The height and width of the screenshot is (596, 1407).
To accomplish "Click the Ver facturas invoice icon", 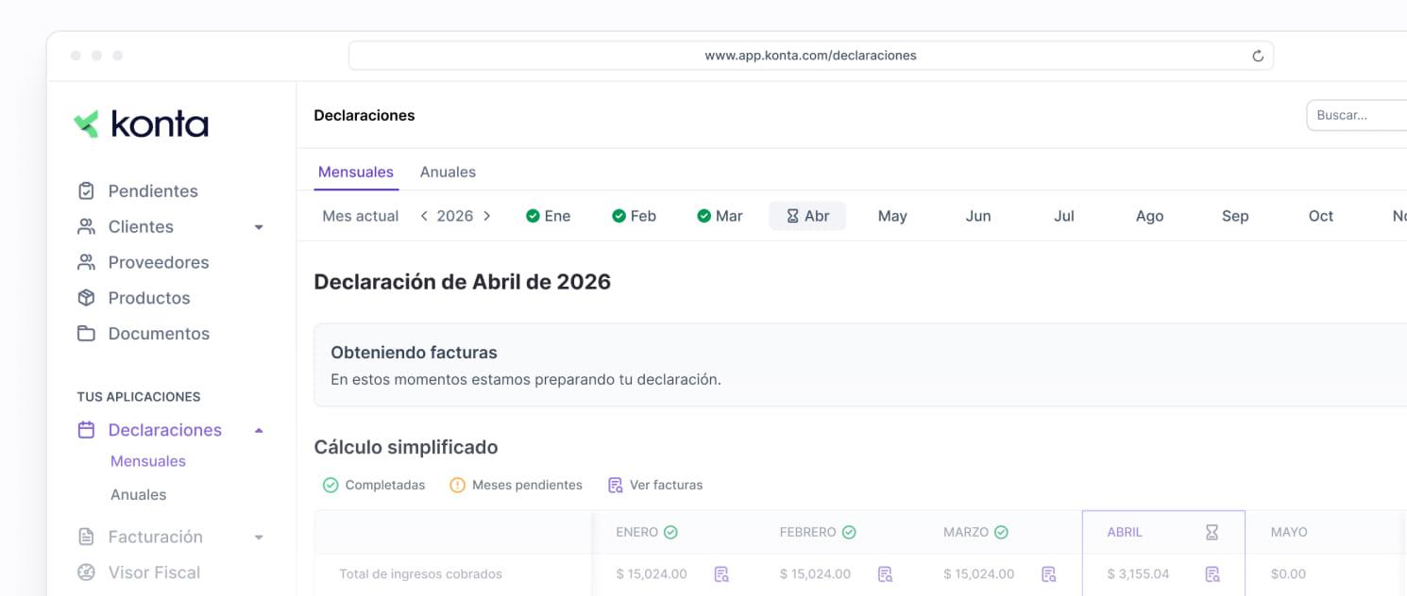I will coord(616,486).
